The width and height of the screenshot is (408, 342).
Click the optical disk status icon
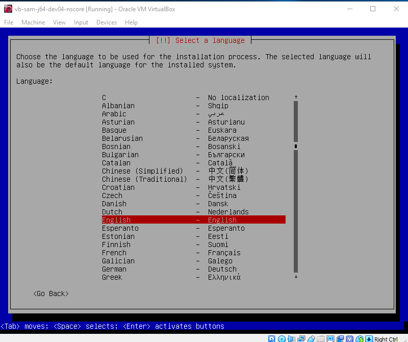282,338
